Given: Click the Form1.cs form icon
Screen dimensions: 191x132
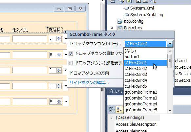Looking at the screenshot, I should (x=120, y=28).
